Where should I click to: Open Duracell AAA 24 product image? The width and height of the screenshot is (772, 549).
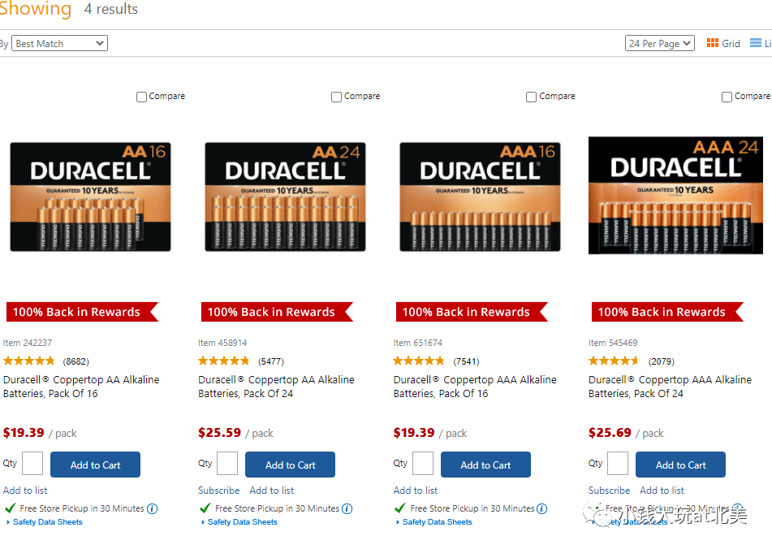coord(675,196)
